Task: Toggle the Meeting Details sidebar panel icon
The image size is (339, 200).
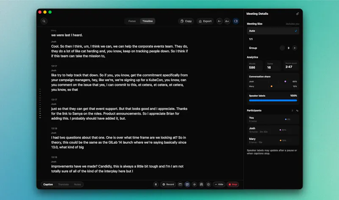Action: point(236,21)
